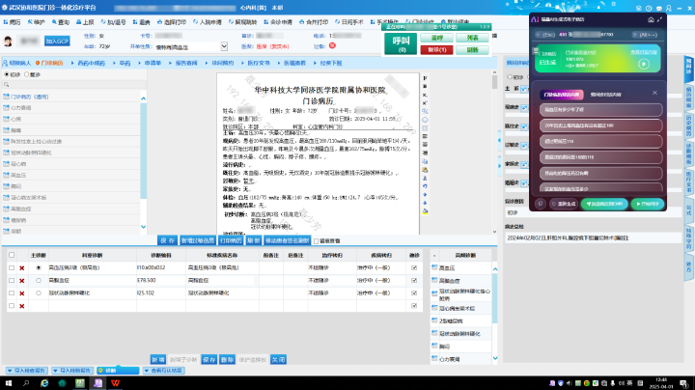Click the 重新生成 button in AI panel
The image size is (695, 390).
point(564,204)
